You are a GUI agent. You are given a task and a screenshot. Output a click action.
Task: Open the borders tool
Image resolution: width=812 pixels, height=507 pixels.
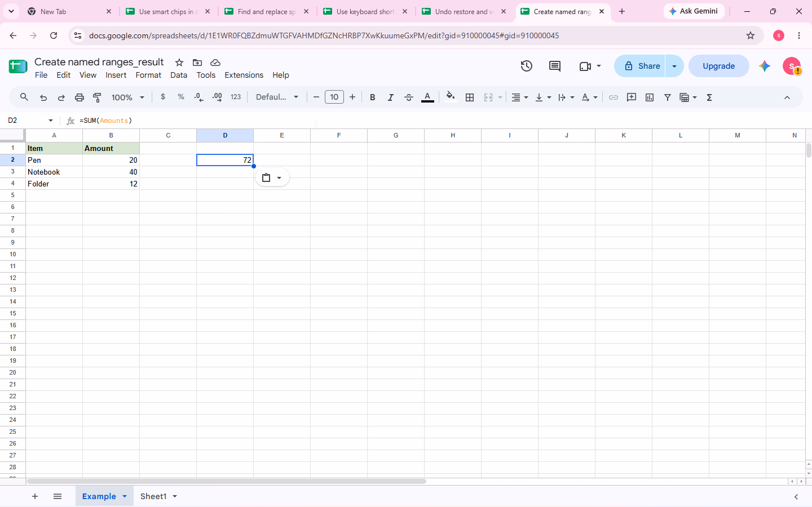[x=470, y=97]
